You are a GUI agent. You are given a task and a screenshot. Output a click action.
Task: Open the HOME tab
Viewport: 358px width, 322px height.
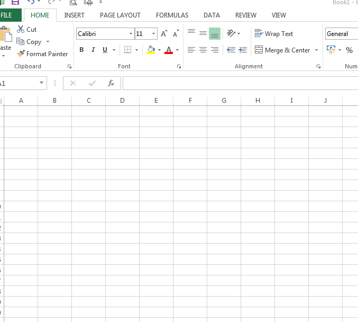click(x=40, y=15)
